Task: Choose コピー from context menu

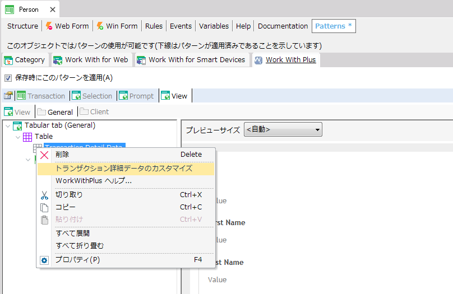Action: [x=126, y=207]
